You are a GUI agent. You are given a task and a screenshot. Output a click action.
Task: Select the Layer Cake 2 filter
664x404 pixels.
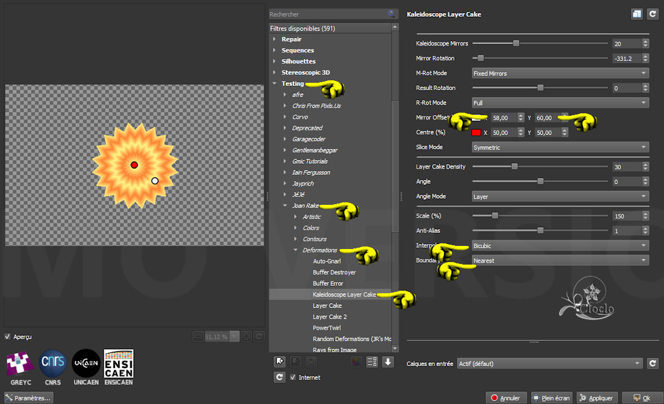(x=330, y=317)
